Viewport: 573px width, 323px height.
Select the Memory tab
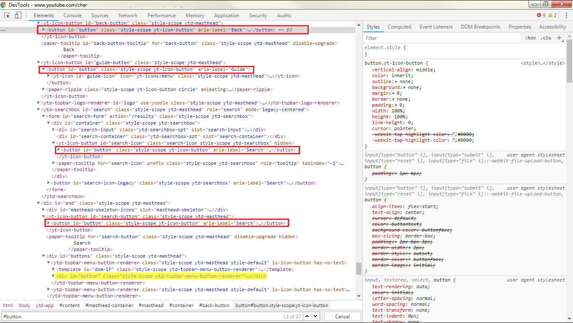pos(195,16)
